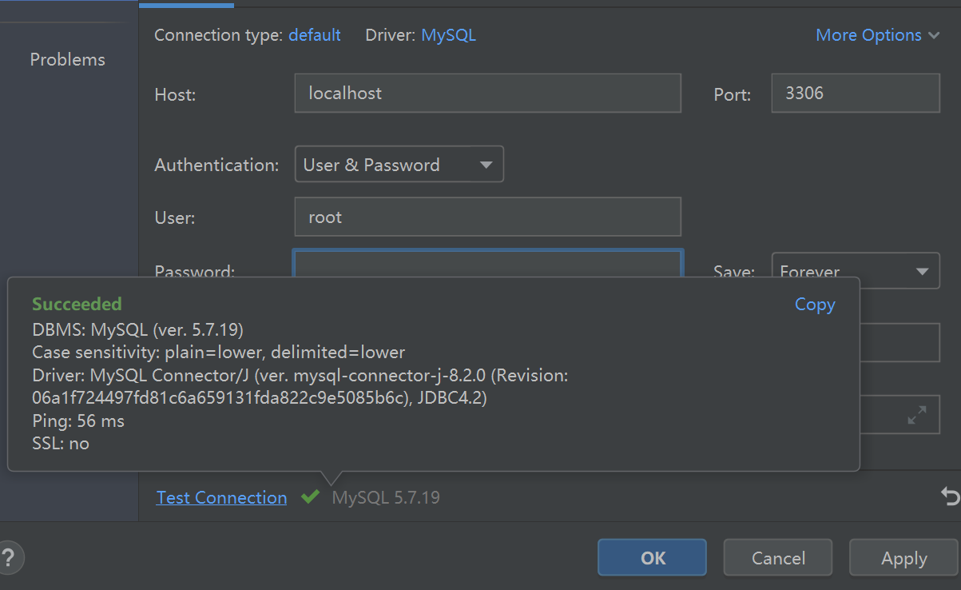Click the MySQL 5.7.19 status text
Image resolution: width=961 pixels, height=590 pixels.
click(x=386, y=497)
